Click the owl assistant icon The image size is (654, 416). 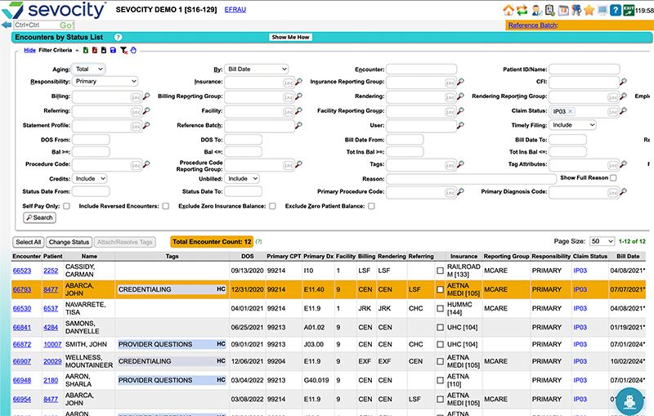pos(629,401)
